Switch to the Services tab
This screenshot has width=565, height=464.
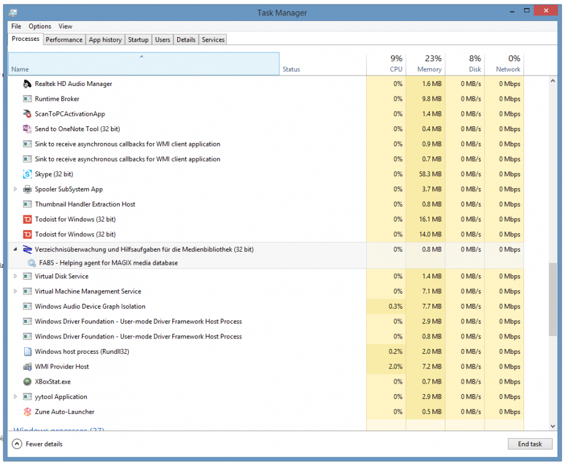213,40
